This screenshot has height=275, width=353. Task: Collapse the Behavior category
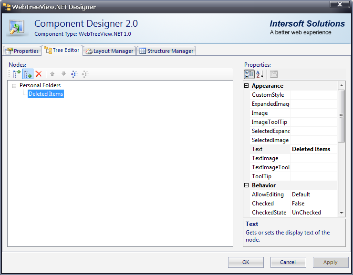click(247, 185)
